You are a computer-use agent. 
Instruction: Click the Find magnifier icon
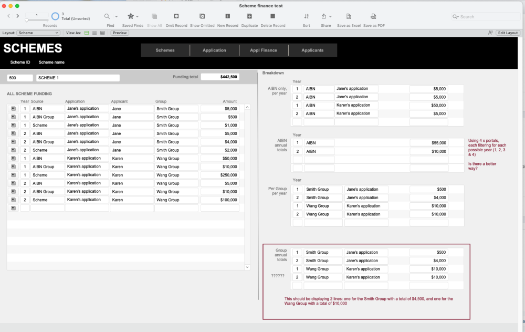pos(107,16)
